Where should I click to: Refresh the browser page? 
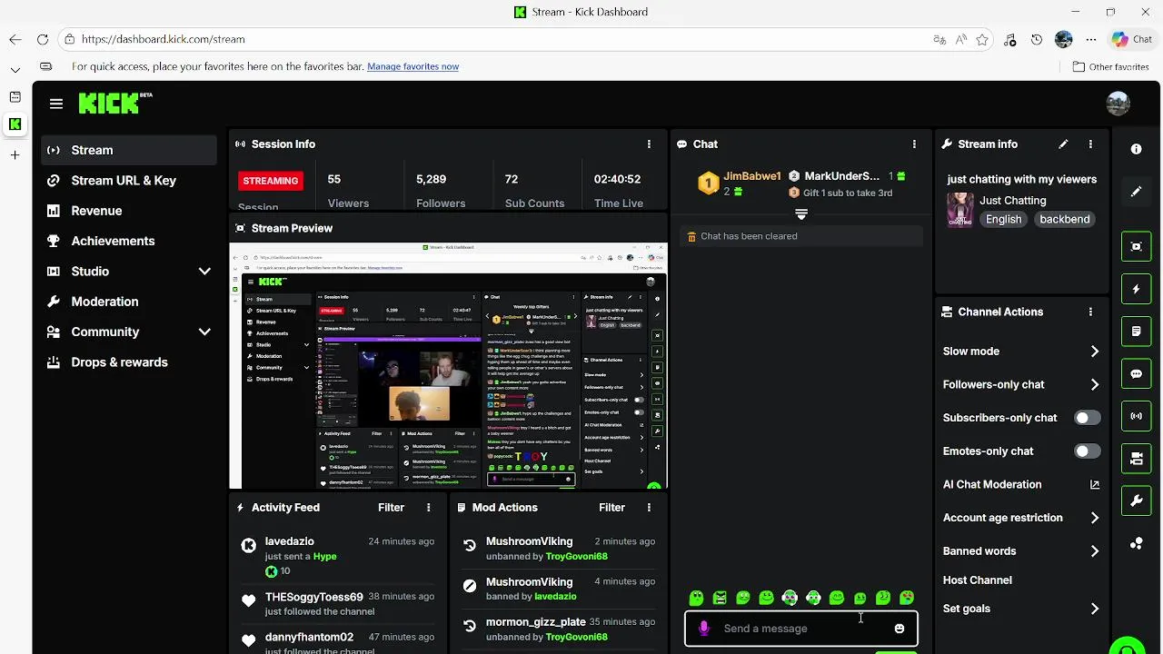coord(43,39)
